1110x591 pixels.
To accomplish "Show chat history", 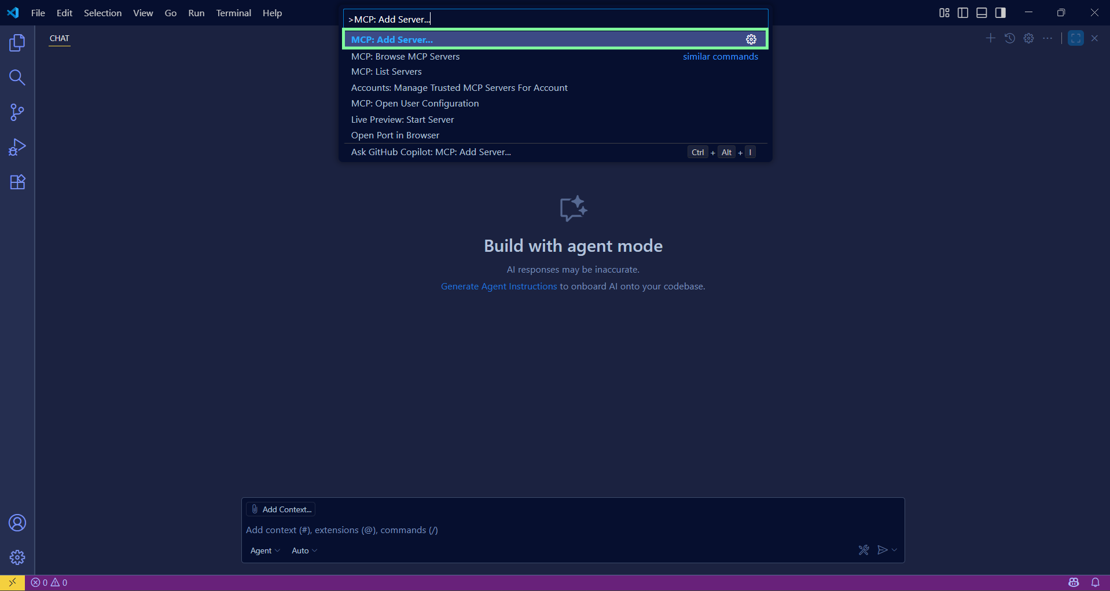I will point(1010,38).
